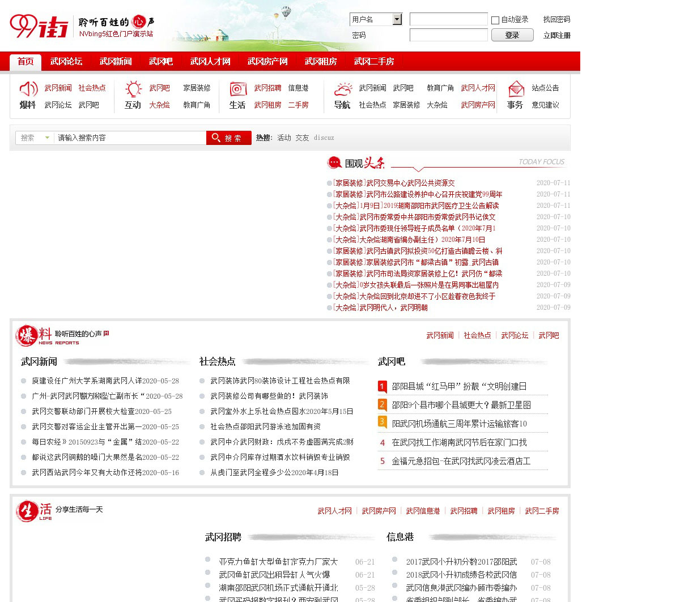Open the 武冈人才网 nav tab

210,62
